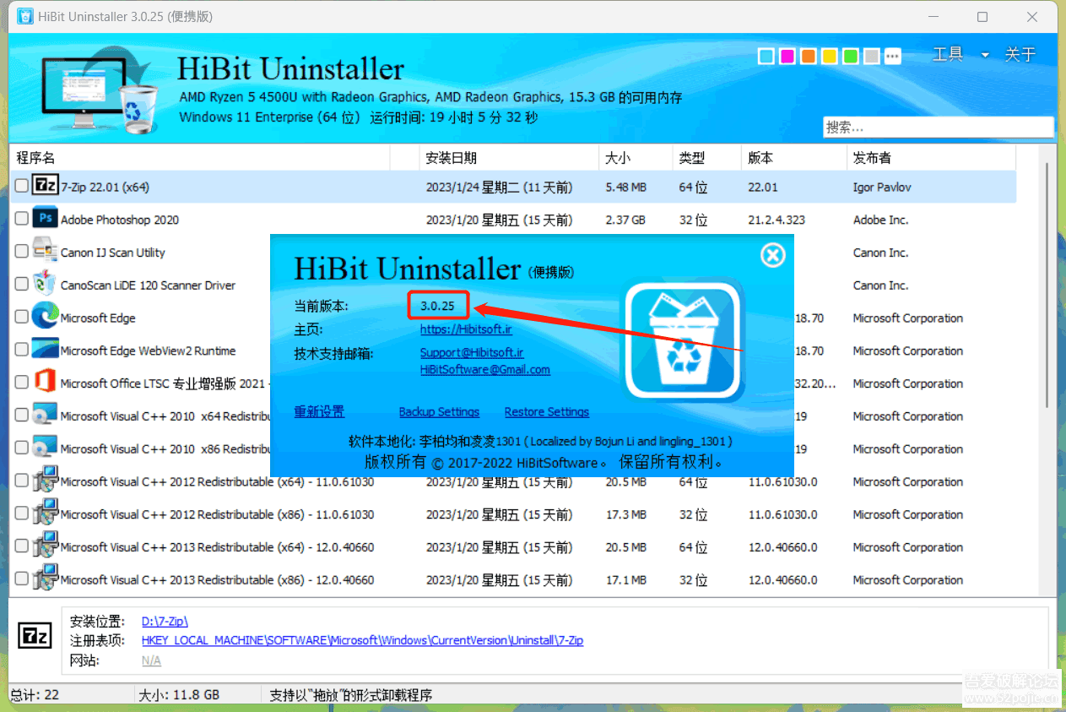Click the Backup Settings link
This screenshot has height=712, width=1066.
pos(439,411)
